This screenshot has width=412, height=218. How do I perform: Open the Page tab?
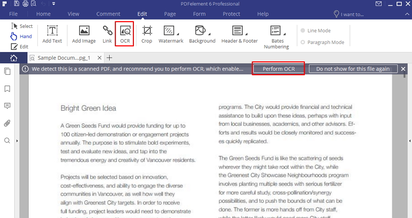pos(170,14)
